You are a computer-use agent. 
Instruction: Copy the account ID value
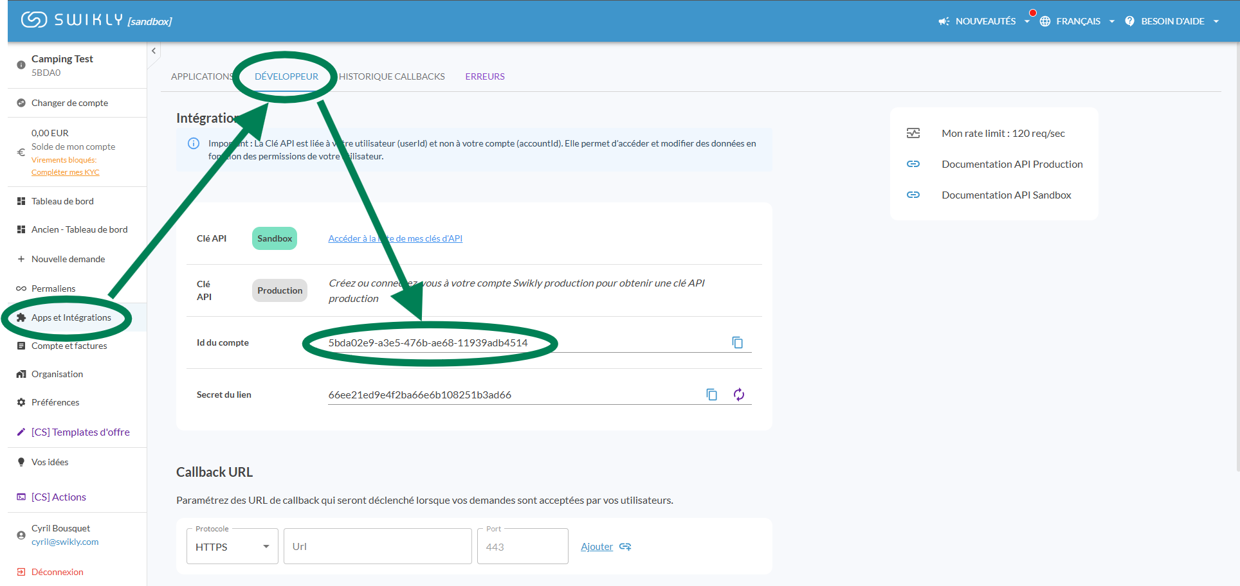click(737, 342)
